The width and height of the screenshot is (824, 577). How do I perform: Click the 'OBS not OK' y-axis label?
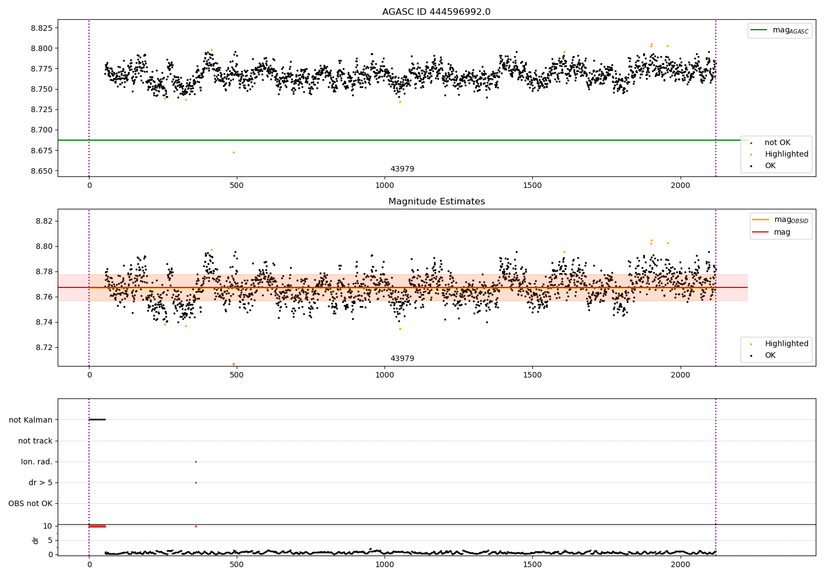click(30, 503)
